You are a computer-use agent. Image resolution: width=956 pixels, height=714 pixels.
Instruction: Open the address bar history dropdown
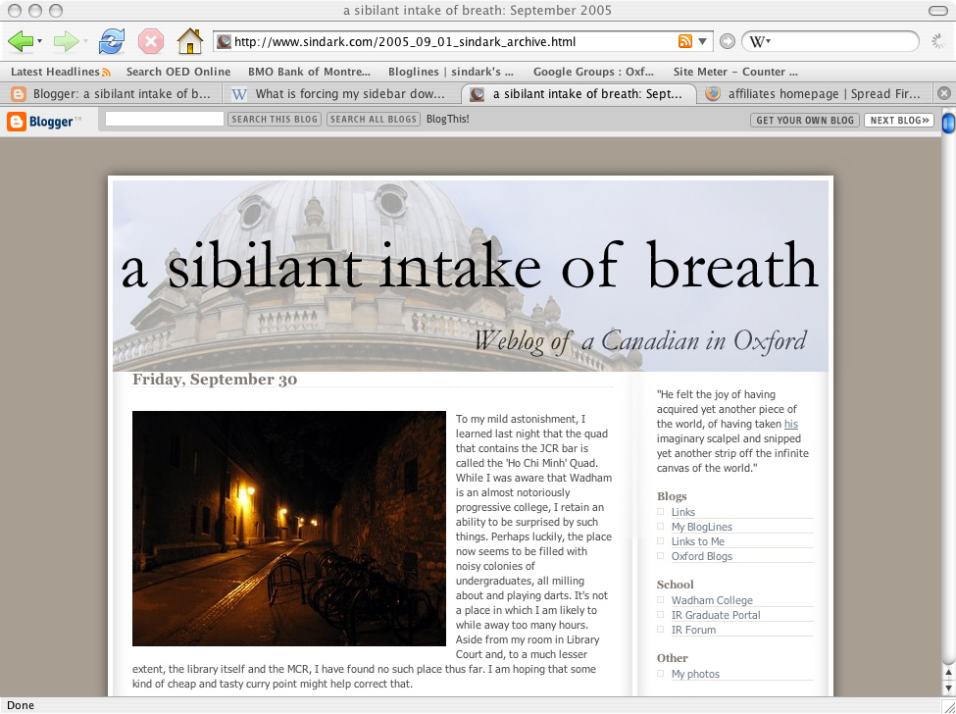[702, 41]
